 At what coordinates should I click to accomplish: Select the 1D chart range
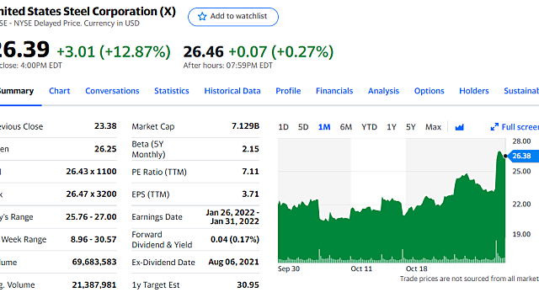pos(283,127)
